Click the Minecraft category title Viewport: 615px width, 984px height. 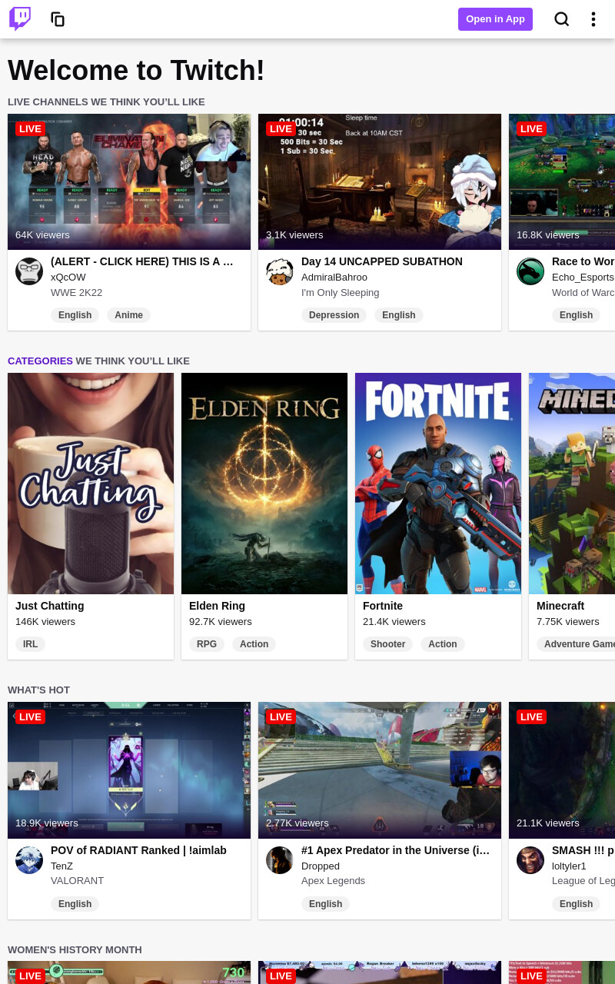coord(560,606)
